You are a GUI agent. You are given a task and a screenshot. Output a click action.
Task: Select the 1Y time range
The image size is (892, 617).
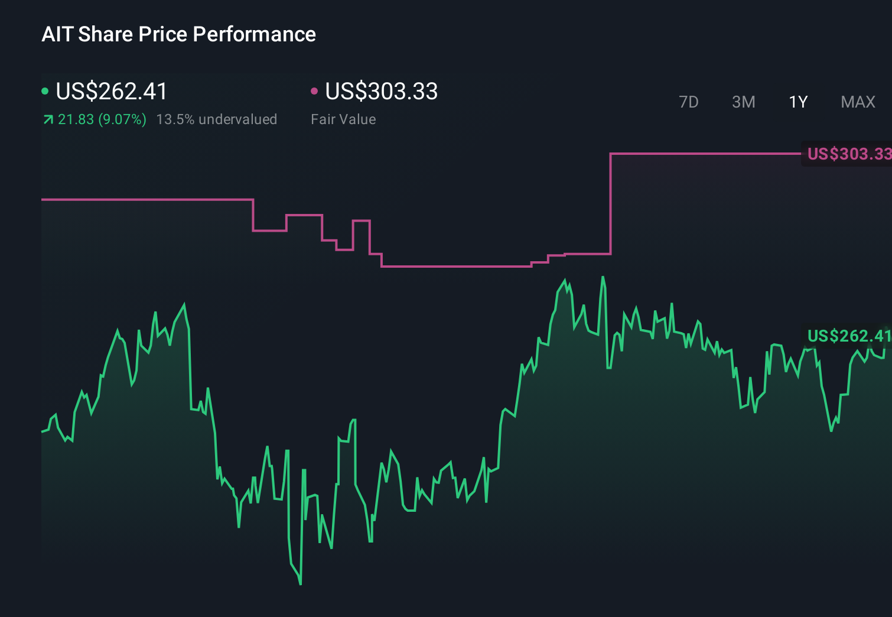click(797, 102)
